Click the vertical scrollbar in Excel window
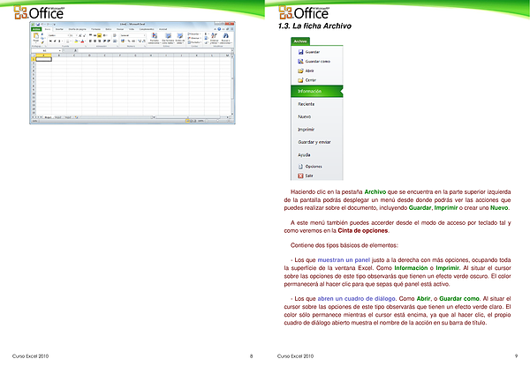 click(x=232, y=85)
